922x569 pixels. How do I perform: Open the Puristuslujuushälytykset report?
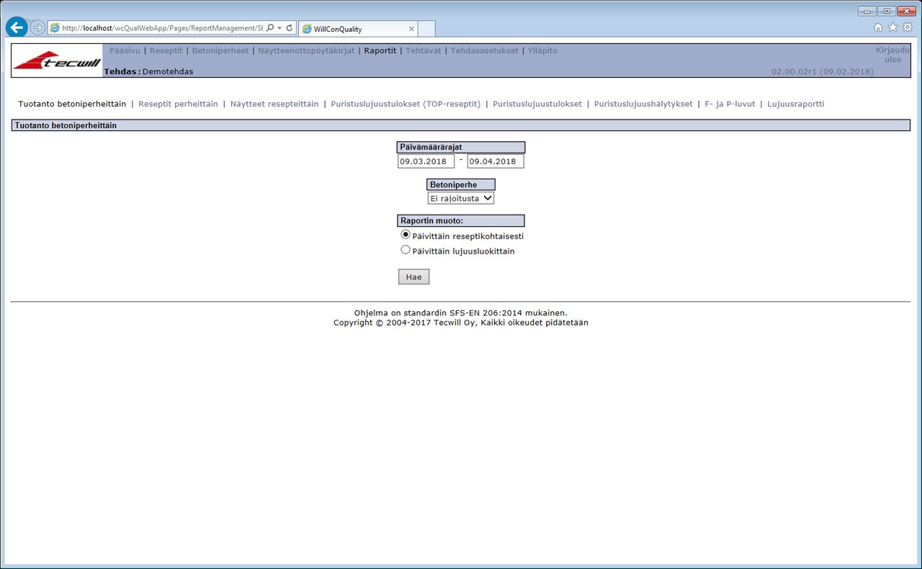643,104
